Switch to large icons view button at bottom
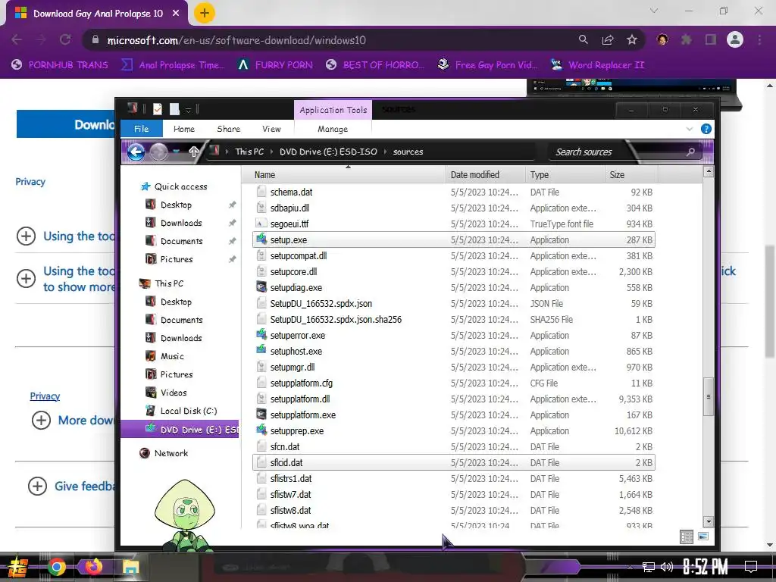This screenshot has height=582, width=776. pyautogui.click(x=702, y=537)
